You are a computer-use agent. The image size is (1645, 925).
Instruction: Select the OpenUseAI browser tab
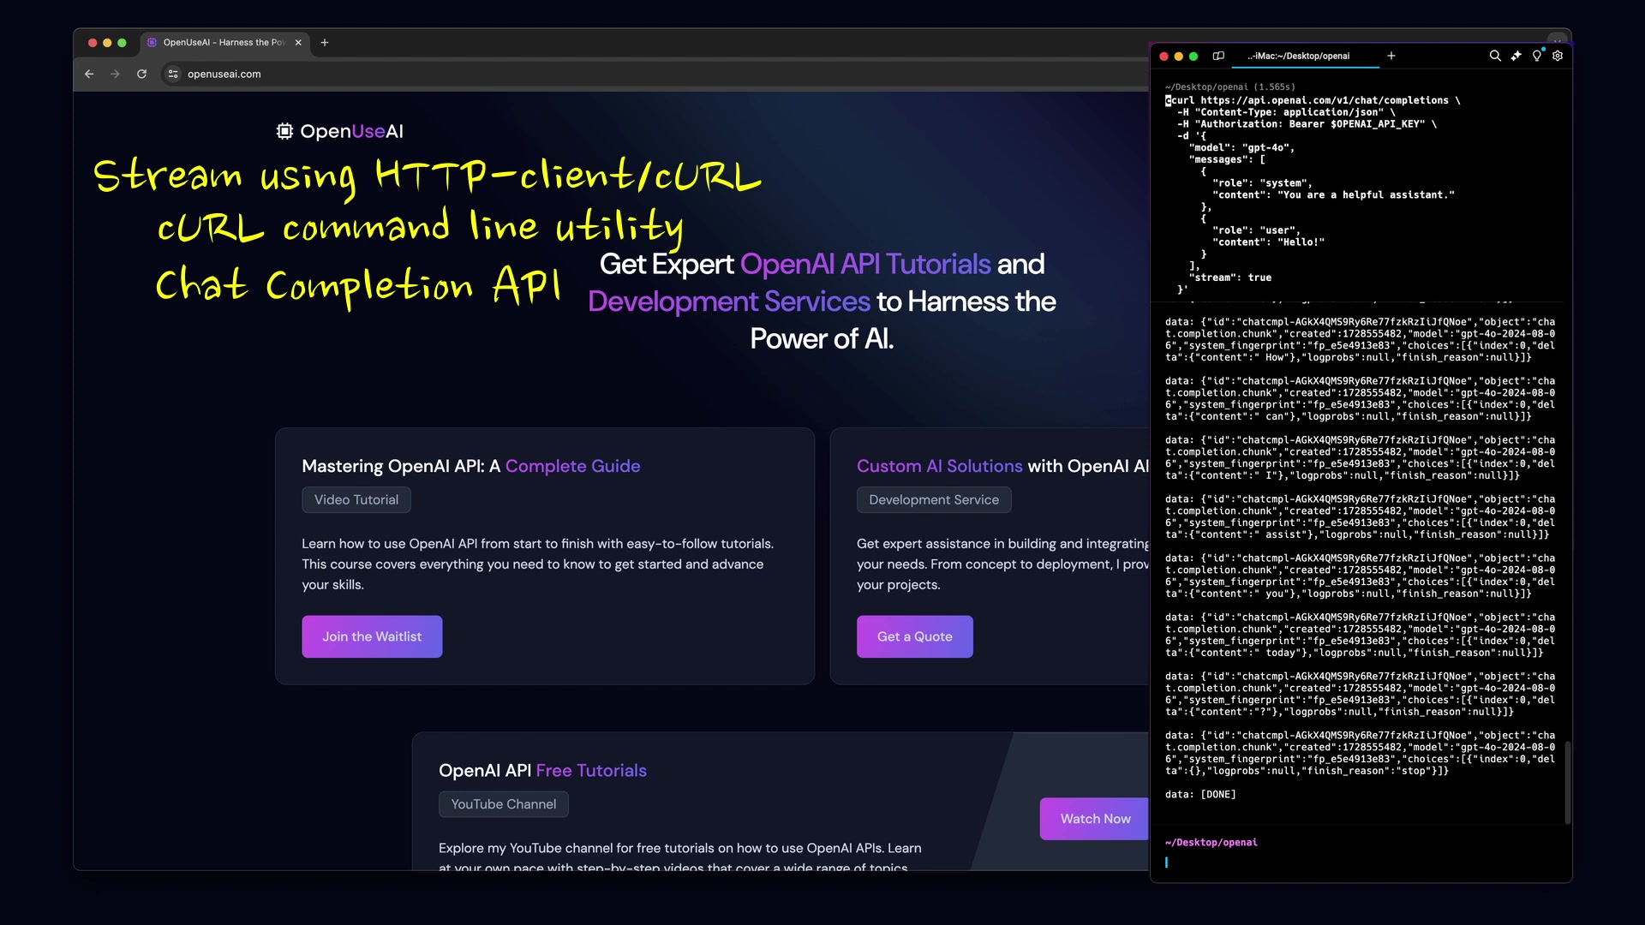221,42
